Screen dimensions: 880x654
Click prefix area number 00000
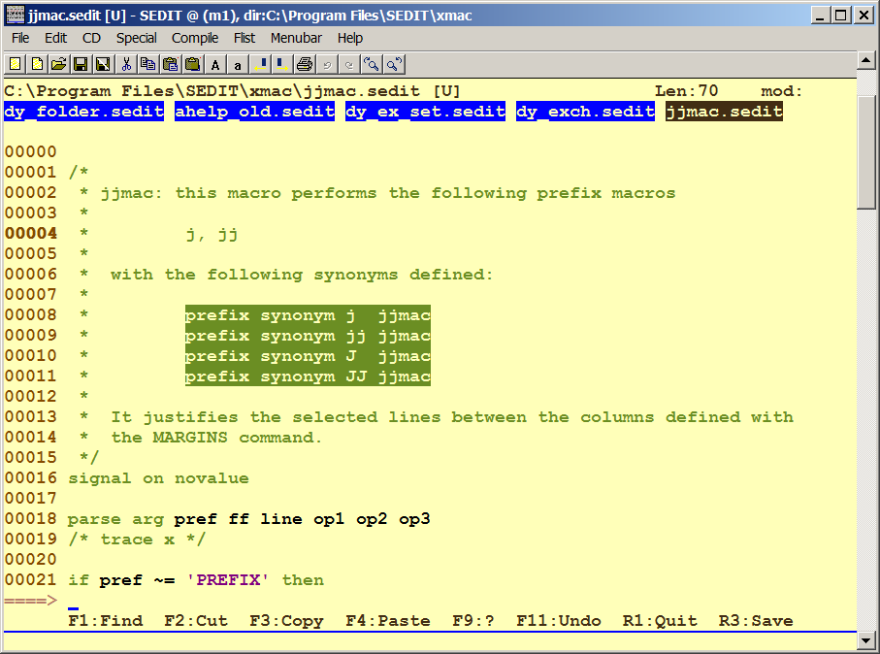coord(31,152)
